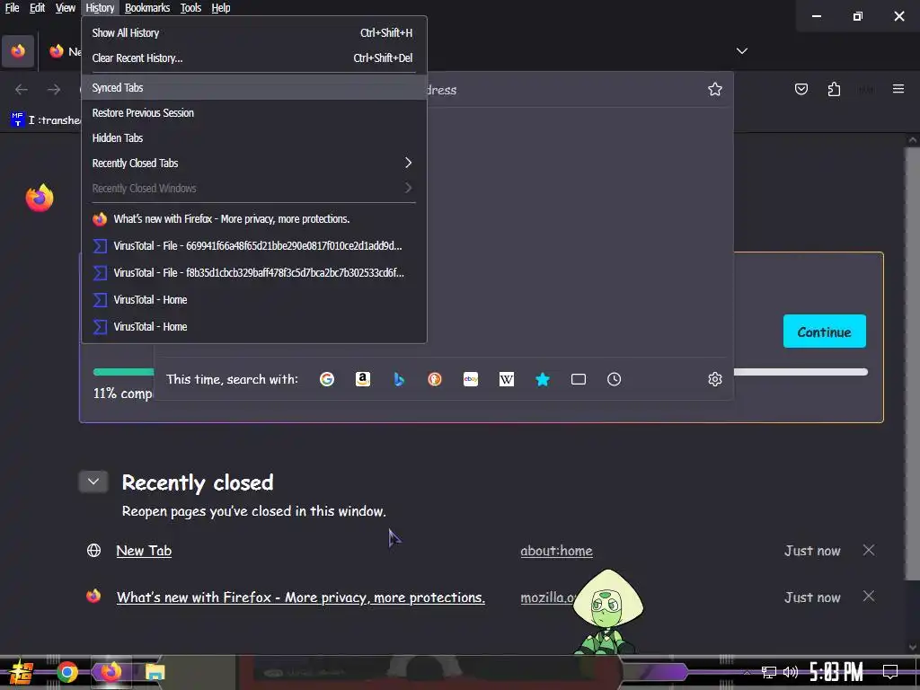This screenshot has height=690, width=920.
Task: Choose Restore Previous Session
Action: [x=252, y=112]
